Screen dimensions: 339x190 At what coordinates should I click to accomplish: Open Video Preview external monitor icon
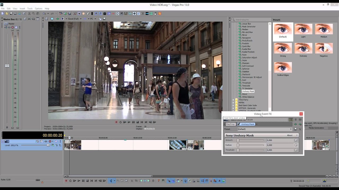[52, 19]
